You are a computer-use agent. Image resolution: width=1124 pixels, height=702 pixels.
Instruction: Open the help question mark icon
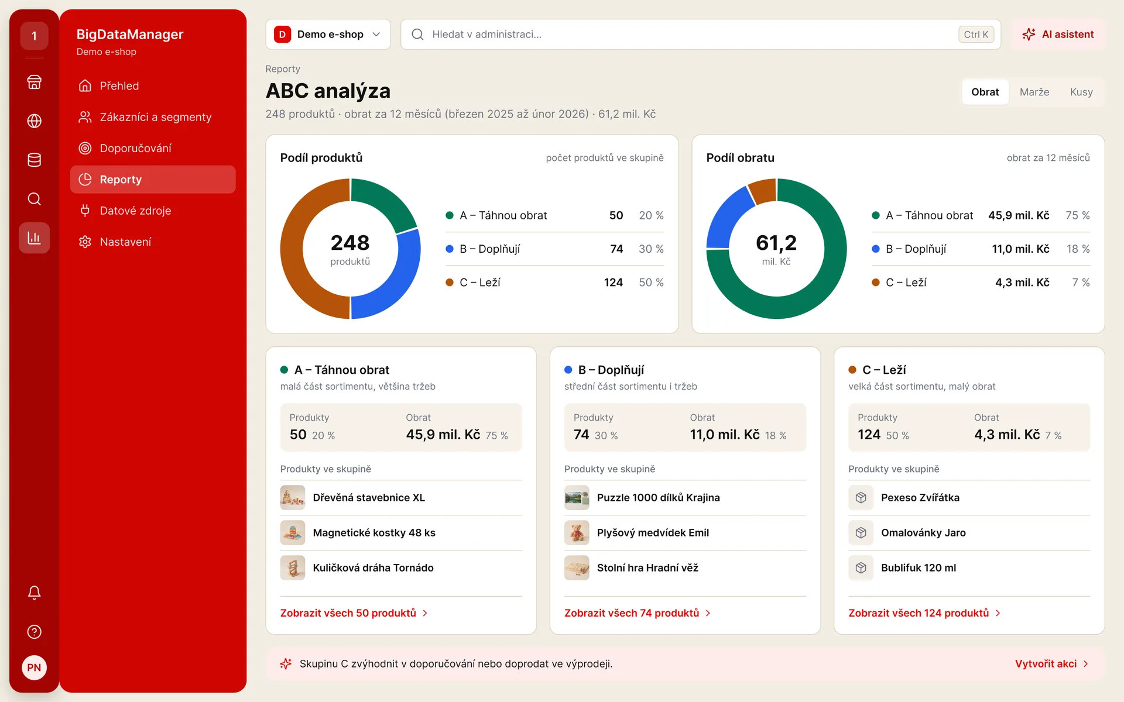(x=34, y=632)
